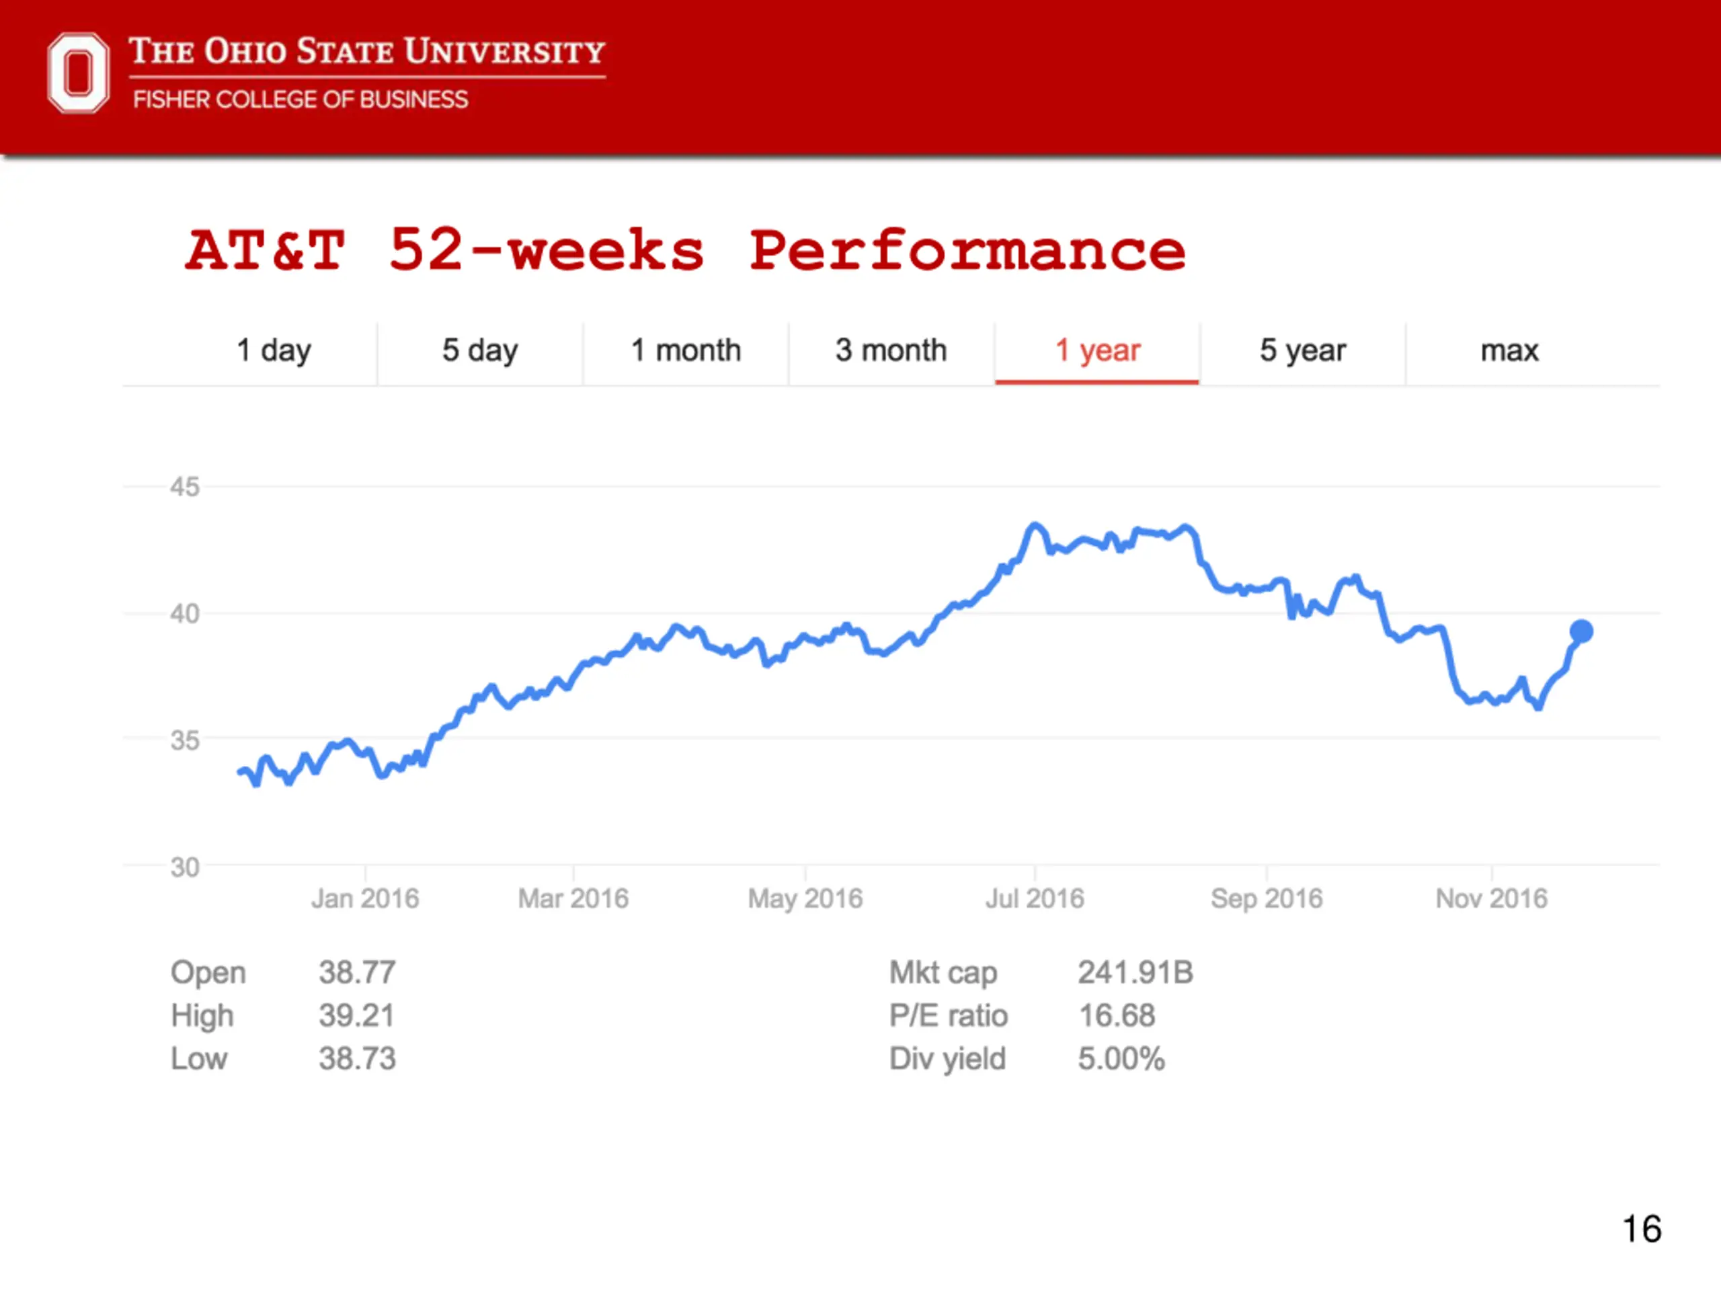Show the max range tab
The width and height of the screenshot is (1721, 1291).
(x=1509, y=351)
